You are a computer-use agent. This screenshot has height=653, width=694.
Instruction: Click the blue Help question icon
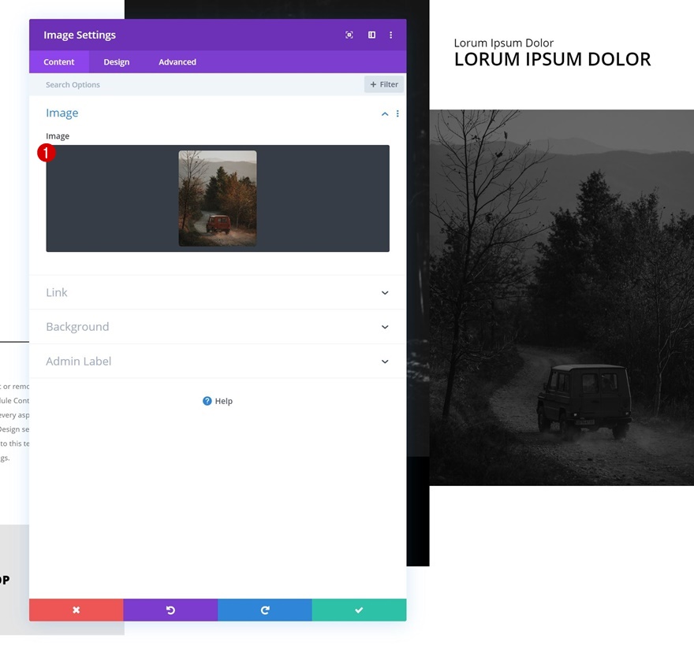click(207, 401)
